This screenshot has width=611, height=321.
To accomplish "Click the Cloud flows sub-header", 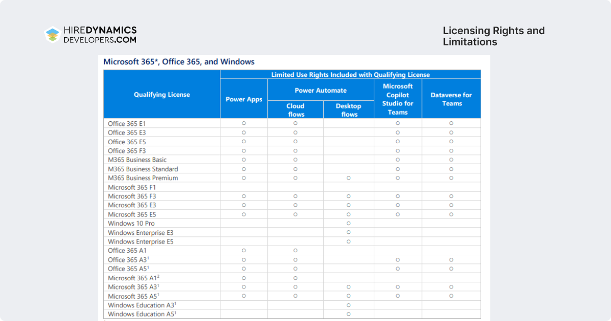I will click(295, 110).
